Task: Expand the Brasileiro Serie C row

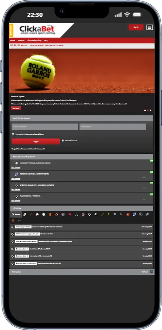Action: point(82,264)
